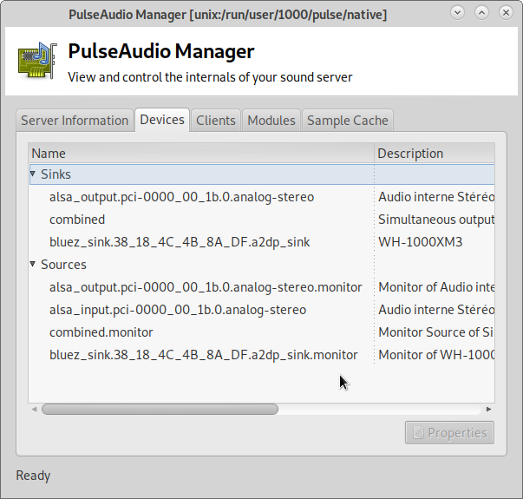Screen dimensions: 523x499
Task: Minimize the PulseAudio Manager window
Action: tap(457, 13)
